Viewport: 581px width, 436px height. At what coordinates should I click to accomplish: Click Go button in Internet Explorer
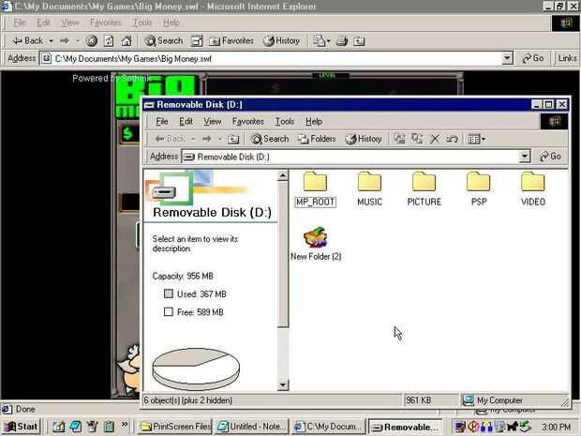coord(533,58)
